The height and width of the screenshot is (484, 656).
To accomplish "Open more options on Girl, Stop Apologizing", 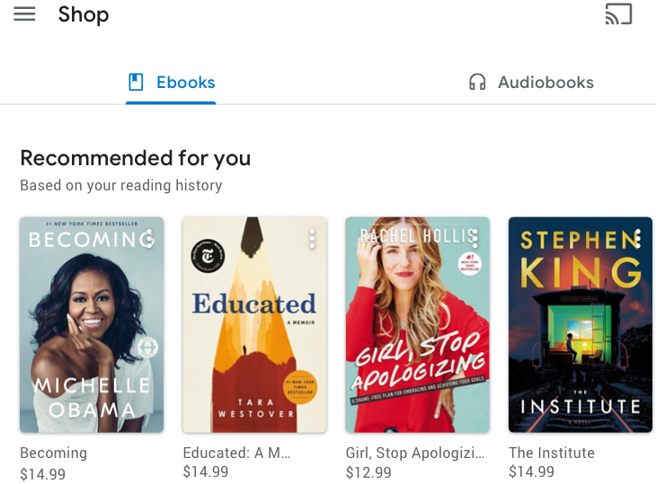I will click(x=474, y=239).
